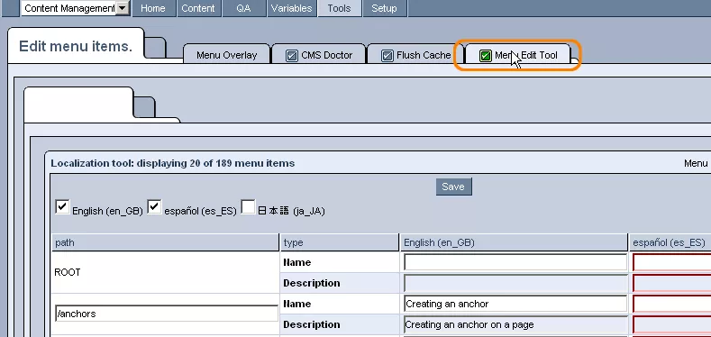Click 'Creating an anchor on a page' field
This screenshot has width=711, height=337.
tap(515, 324)
